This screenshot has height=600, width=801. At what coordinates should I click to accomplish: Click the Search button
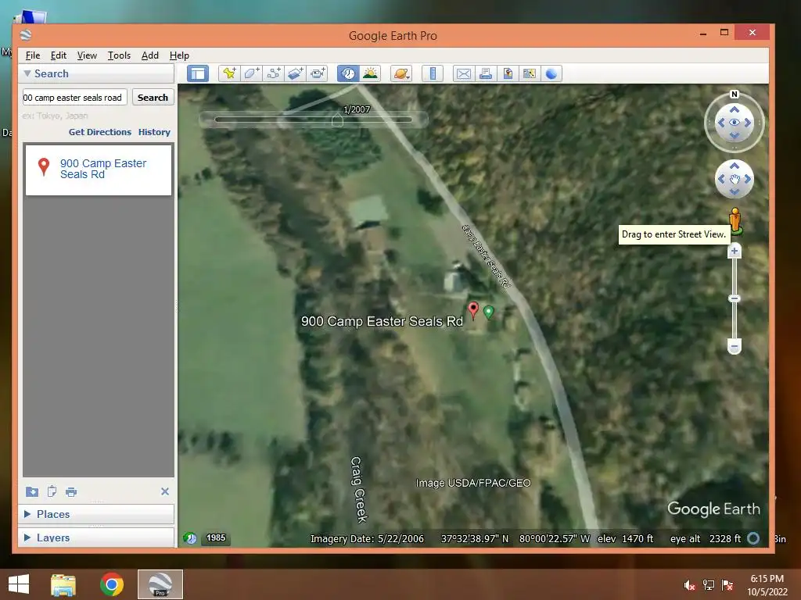pyautogui.click(x=153, y=98)
